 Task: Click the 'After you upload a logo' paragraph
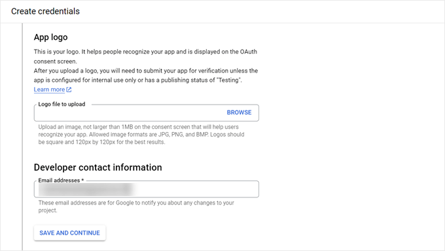tap(146, 75)
